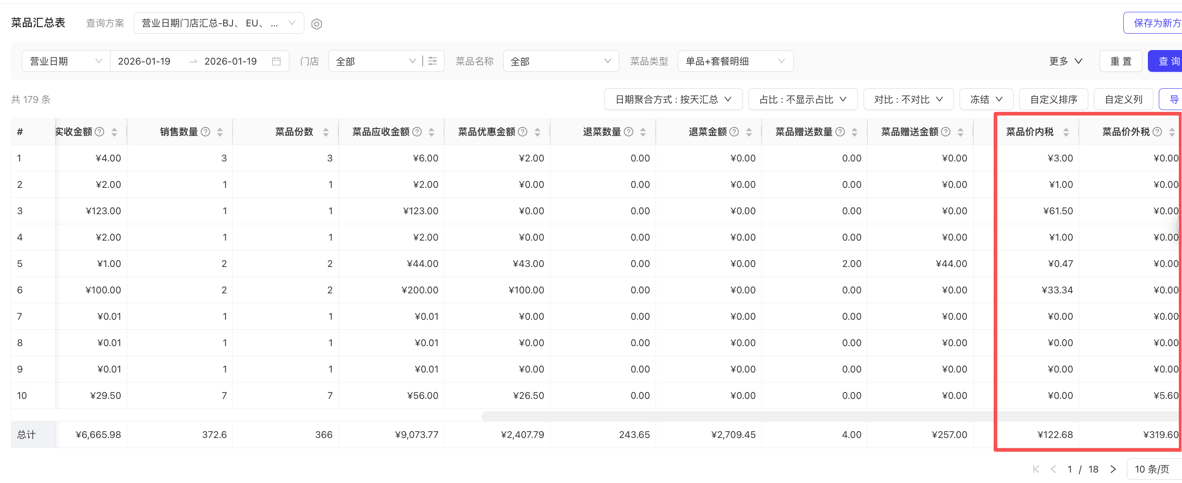This screenshot has width=1182, height=483.
Task: Open the calendar icon in date range
Action: pyautogui.click(x=276, y=61)
